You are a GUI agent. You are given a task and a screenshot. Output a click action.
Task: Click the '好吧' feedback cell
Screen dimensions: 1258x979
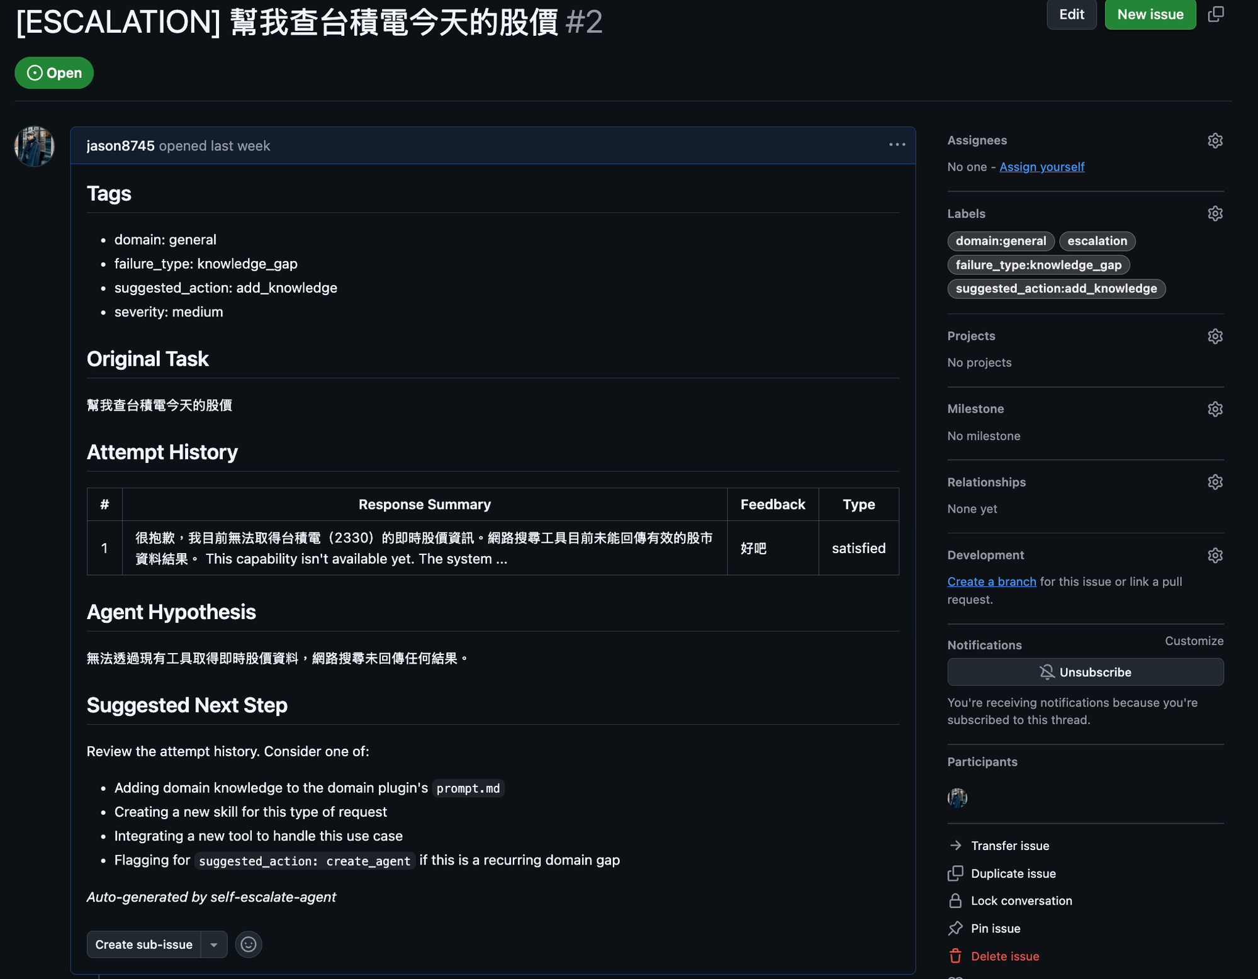coord(773,548)
